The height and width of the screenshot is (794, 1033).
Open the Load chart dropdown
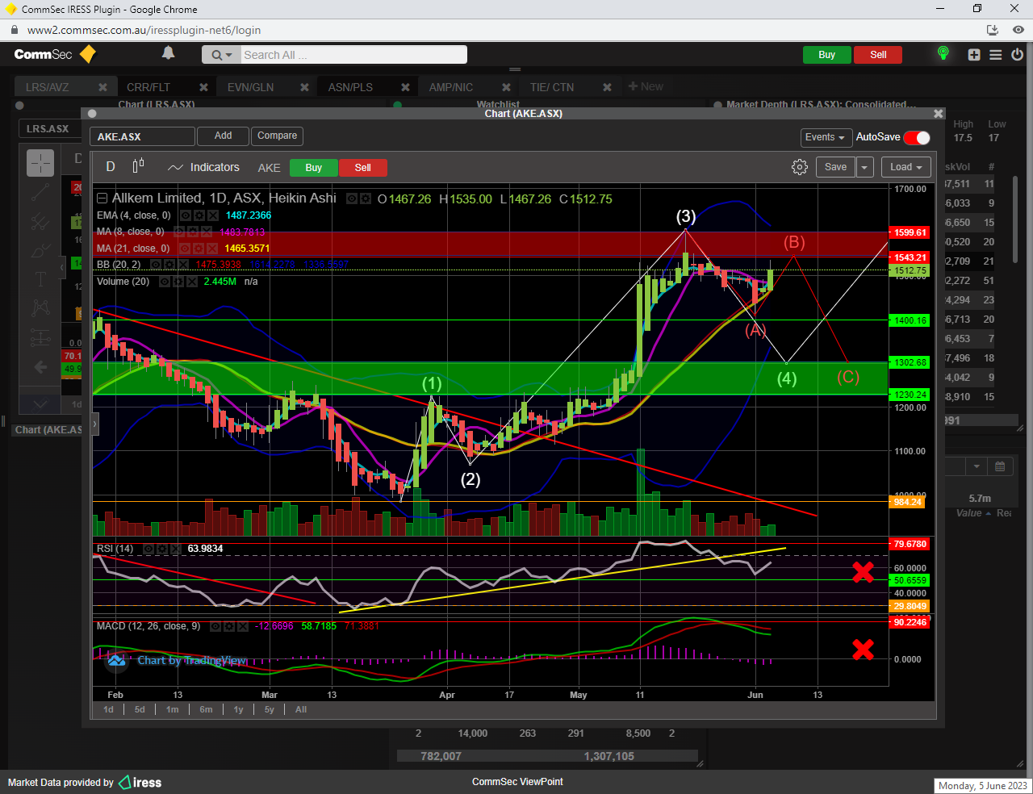(905, 167)
